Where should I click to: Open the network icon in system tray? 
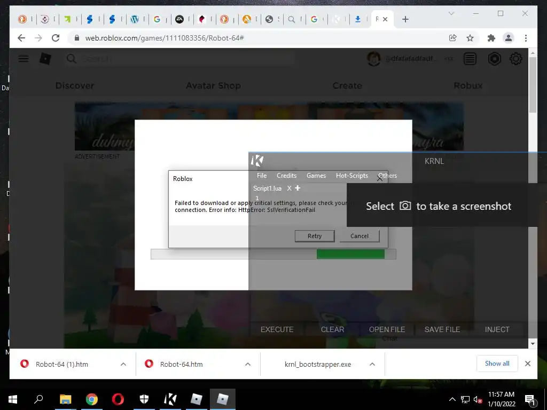click(465, 399)
